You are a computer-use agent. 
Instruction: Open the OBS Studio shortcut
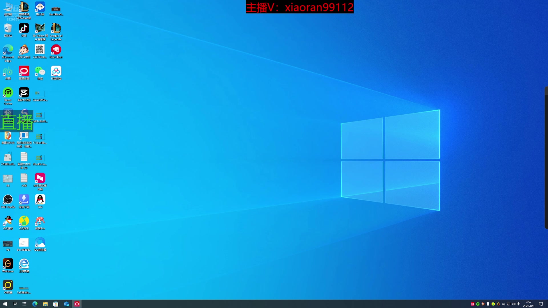(x=8, y=201)
